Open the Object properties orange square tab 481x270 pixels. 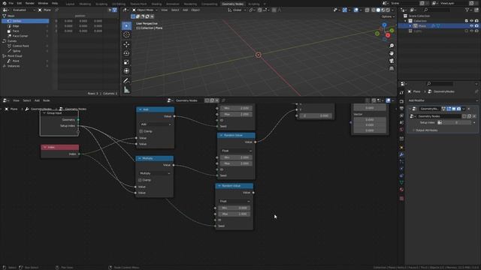click(401, 148)
